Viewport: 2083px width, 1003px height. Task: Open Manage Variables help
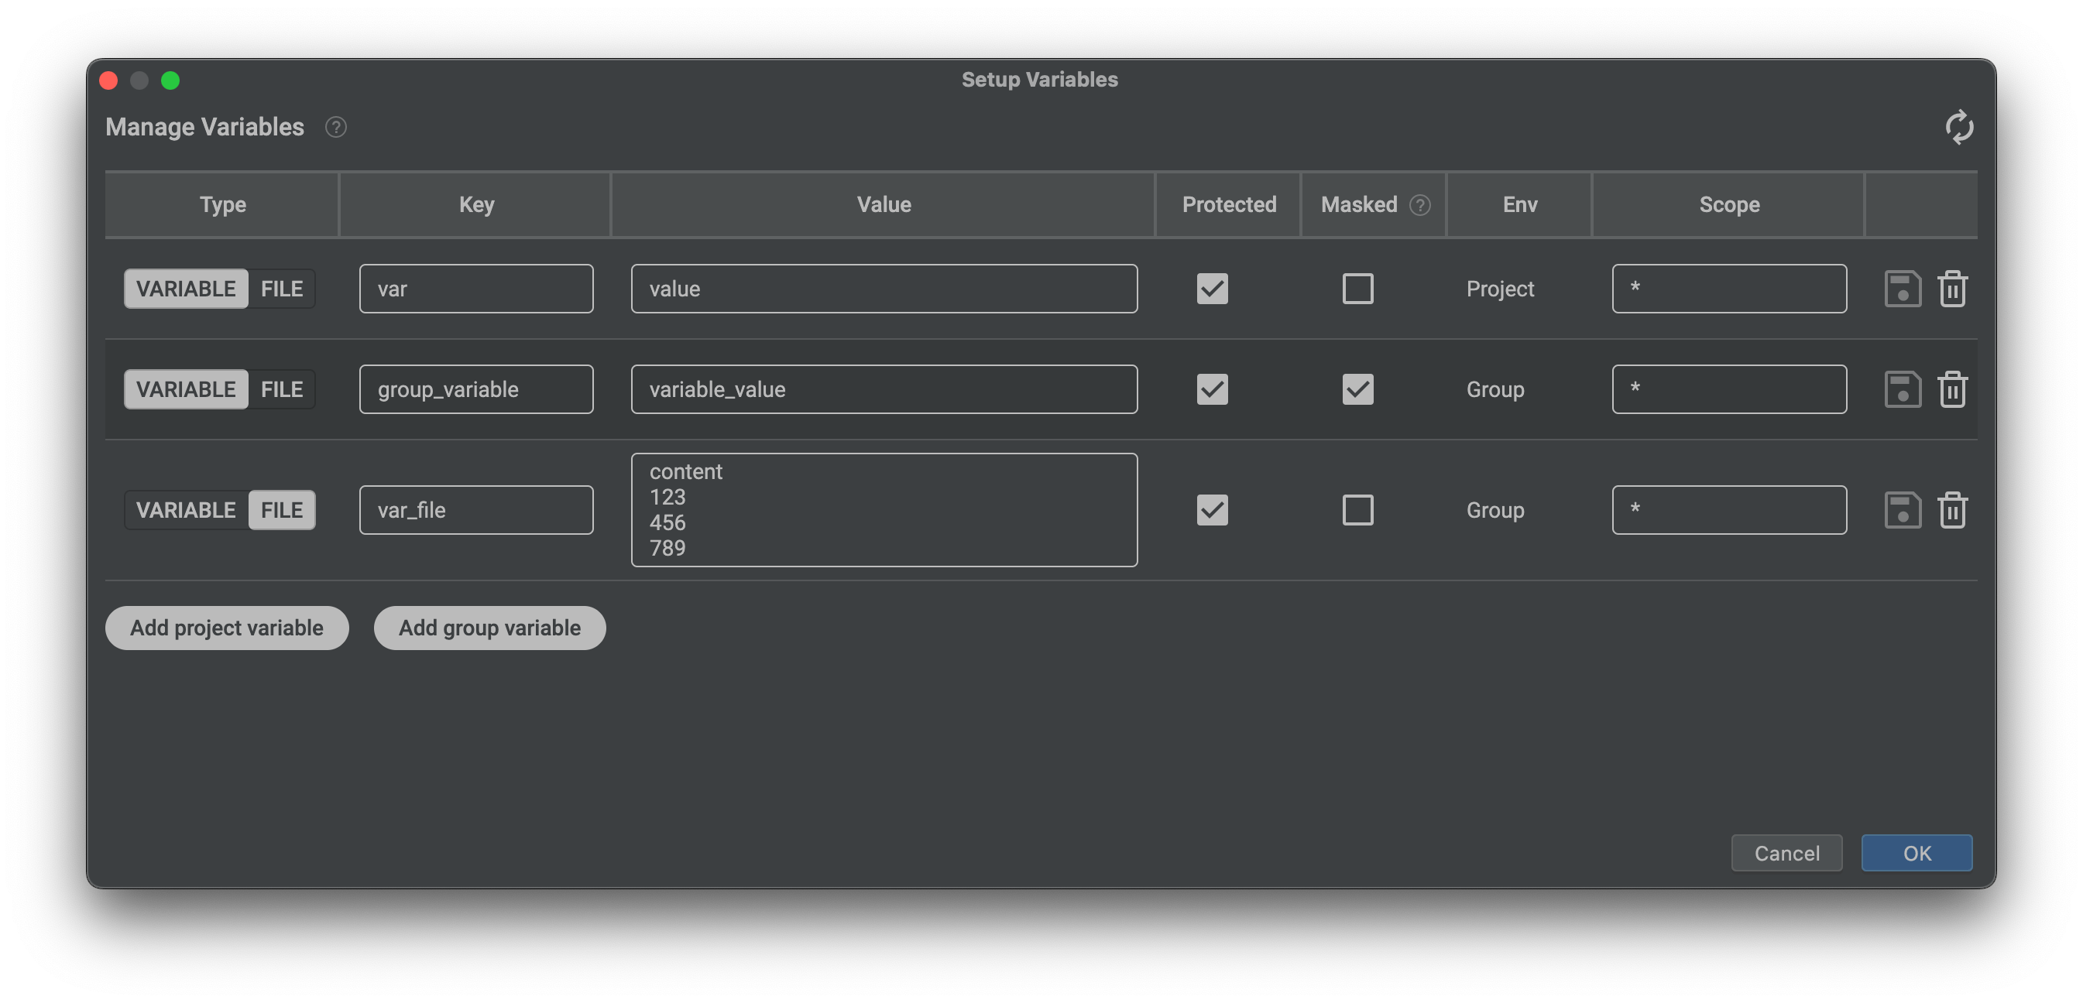click(336, 127)
